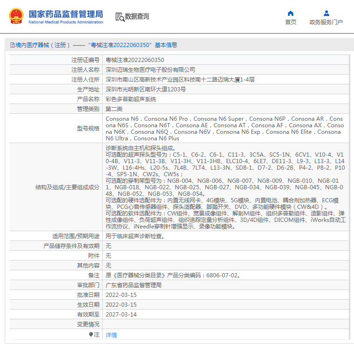Viewport: 354px width, 344px height.
Task: Select the 注册人住所 address value
Action: (180, 79)
